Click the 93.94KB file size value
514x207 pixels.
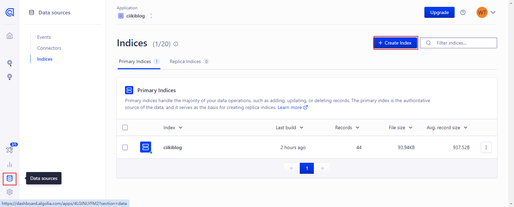point(406,147)
